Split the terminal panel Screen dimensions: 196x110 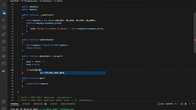click(182, 104)
